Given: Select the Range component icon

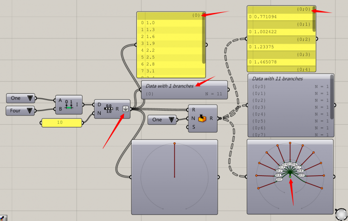Looking at the screenshot, I should (109, 109).
